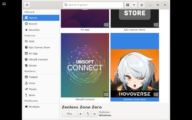Open the Recent library section
Screen dimensions: 192x120
[x=41, y=24]
